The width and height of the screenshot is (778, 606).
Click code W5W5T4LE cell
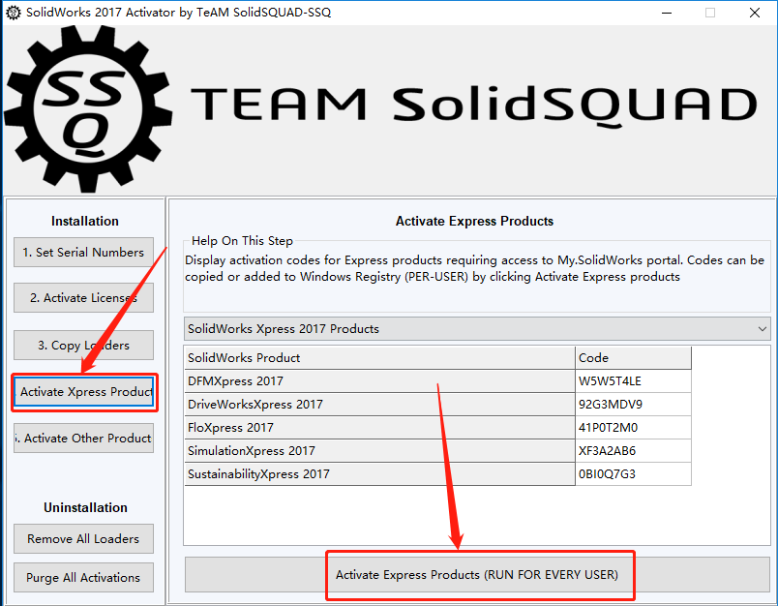[x=633, y=381]
